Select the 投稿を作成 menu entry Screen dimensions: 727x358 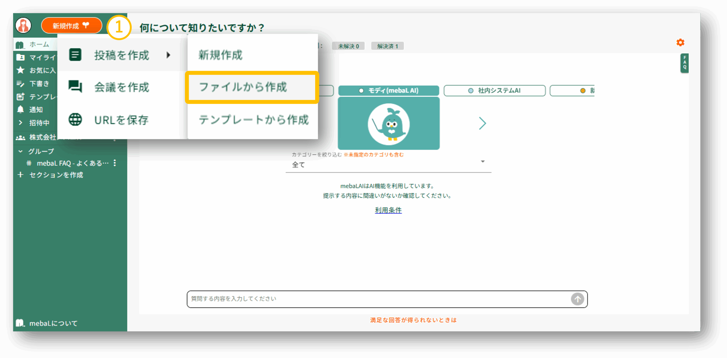pos(122,55)
